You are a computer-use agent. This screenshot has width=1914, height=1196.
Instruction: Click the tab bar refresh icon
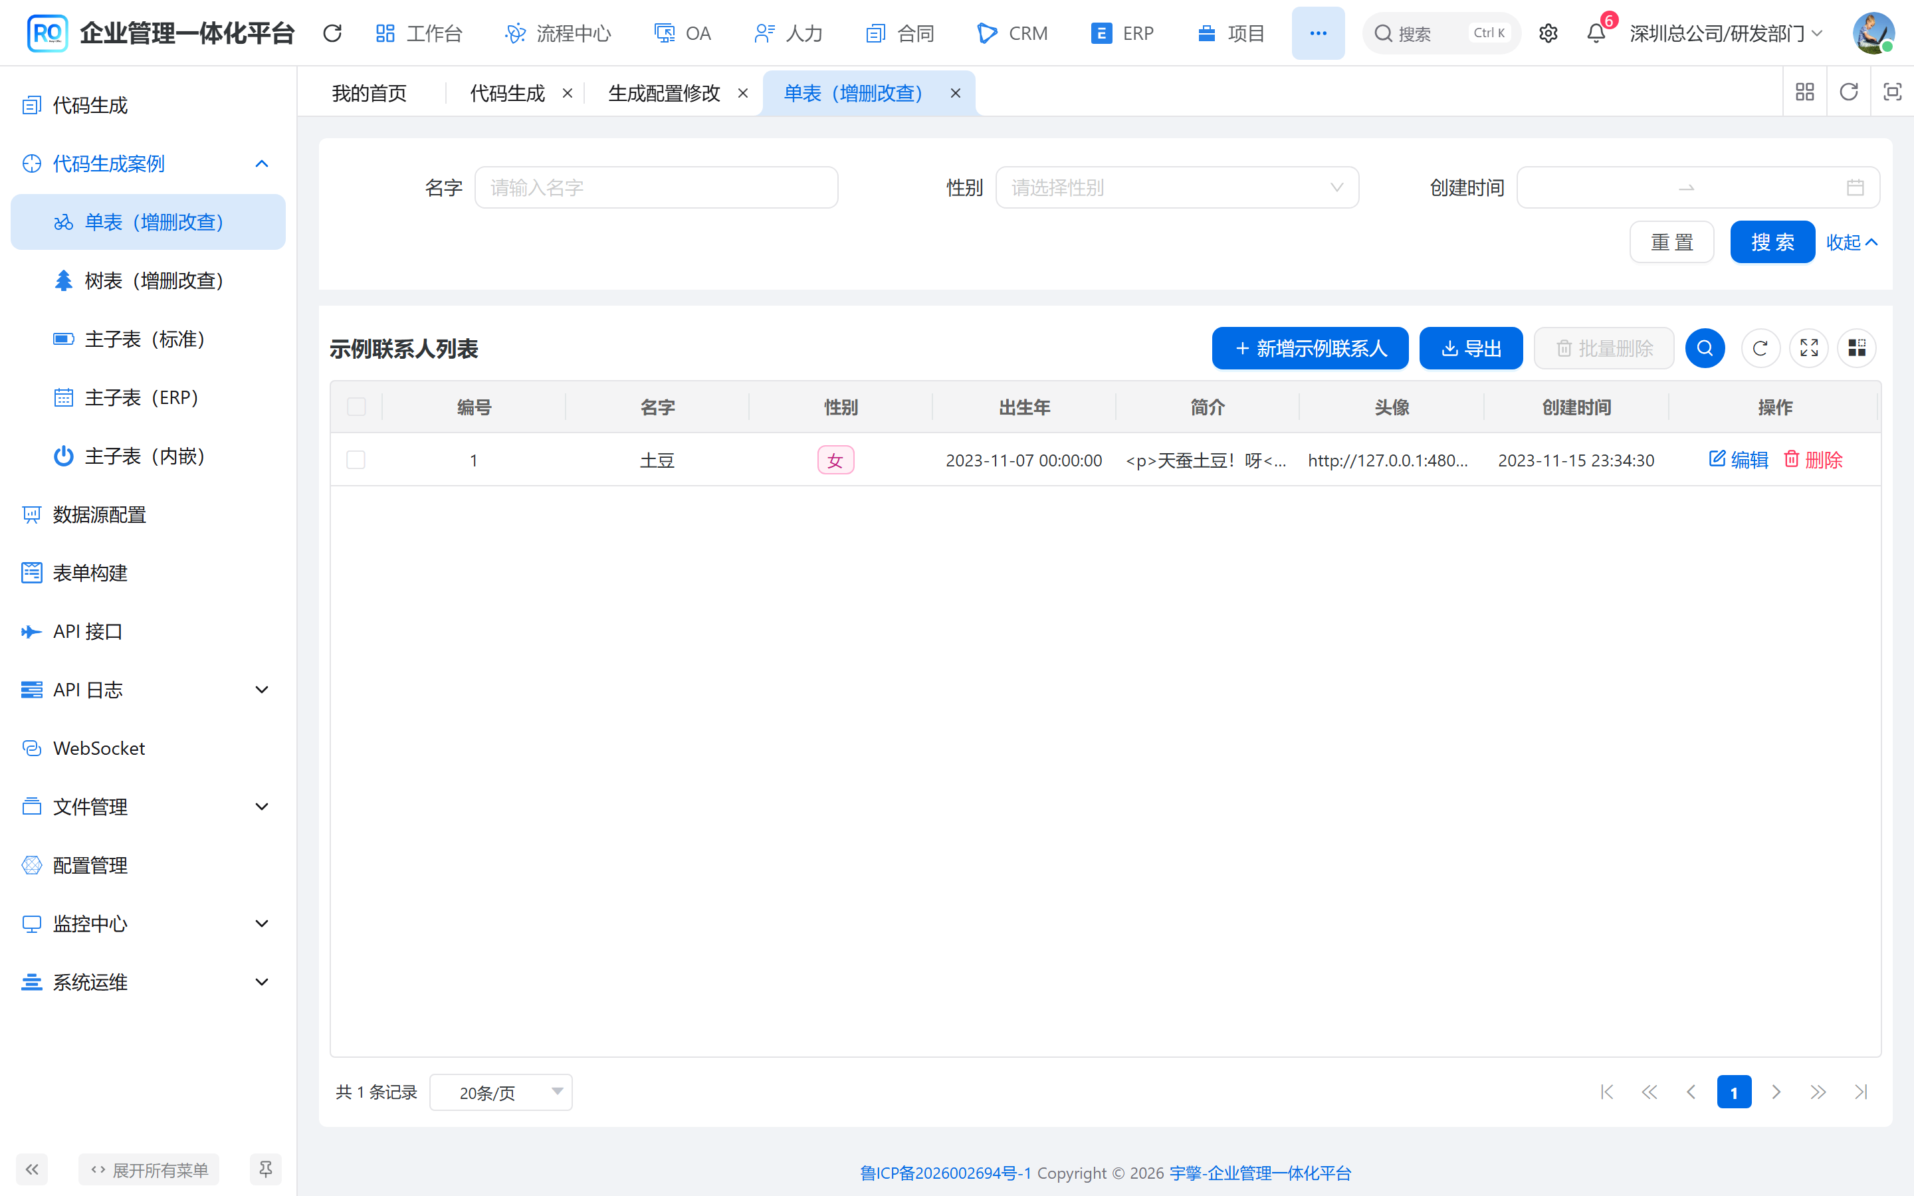(x=1848, y=92)
